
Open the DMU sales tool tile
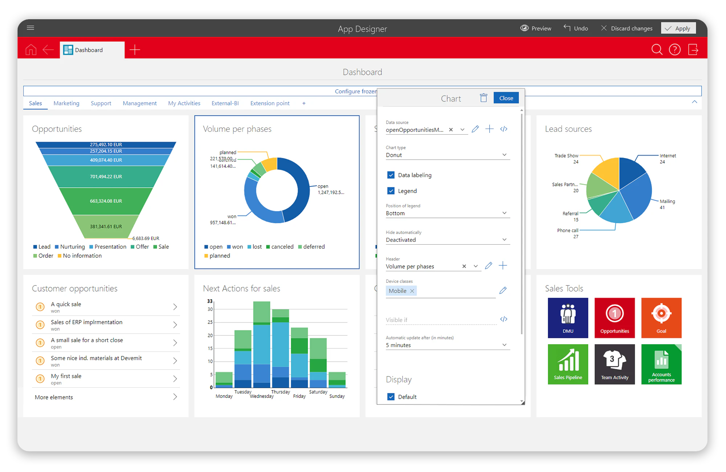point(568,318)
